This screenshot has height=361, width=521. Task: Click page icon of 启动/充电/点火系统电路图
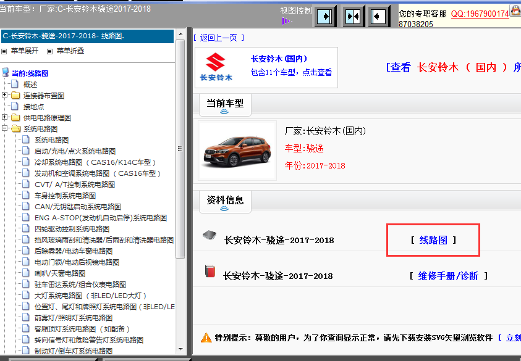[x=26, y=151]
